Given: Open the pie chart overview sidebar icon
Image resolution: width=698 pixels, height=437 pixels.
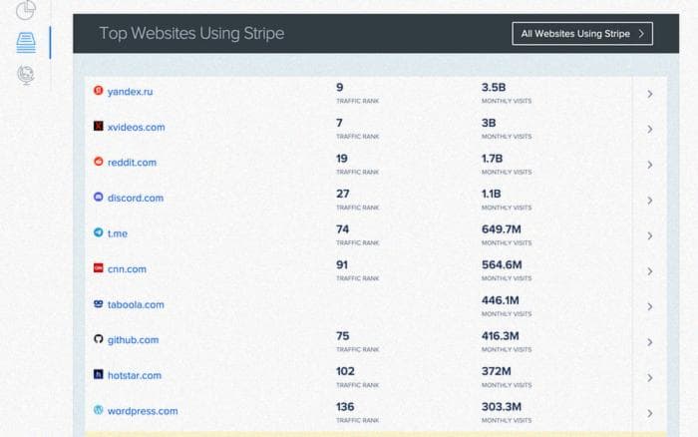Looking at the screenshot, I should (x=26, y=10).
